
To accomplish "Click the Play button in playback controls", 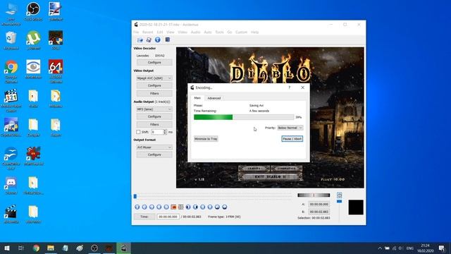I will (137, 207).
